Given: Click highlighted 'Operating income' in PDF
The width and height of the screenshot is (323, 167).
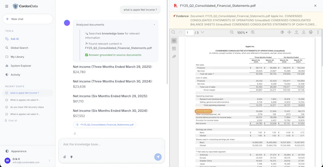Looking at the screenshot, I should (x=203, y=111).
